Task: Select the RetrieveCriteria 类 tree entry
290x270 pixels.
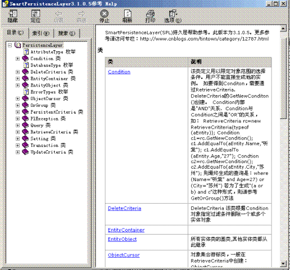Action: (55, 132)
